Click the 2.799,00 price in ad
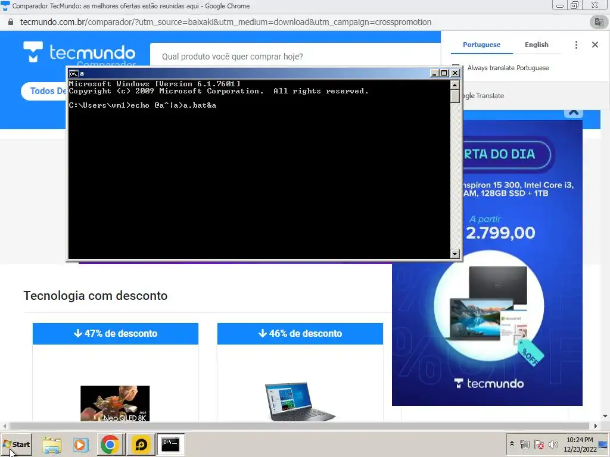The width and height of the screenshot is (610, 457). [500, 233]
